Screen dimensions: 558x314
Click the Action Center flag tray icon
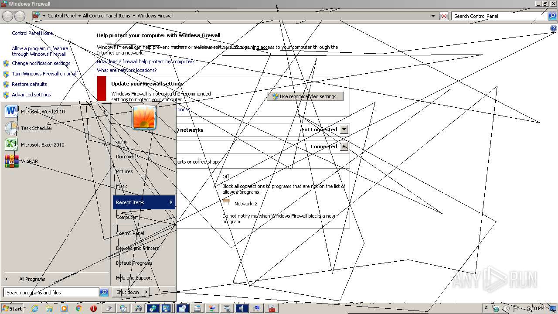point(516,308)
